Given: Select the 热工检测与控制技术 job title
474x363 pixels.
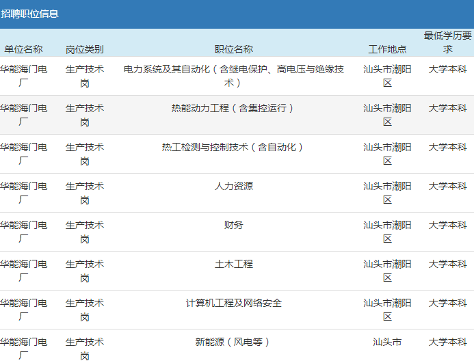Looking at the screenshot, I should (x=234, y=147).
